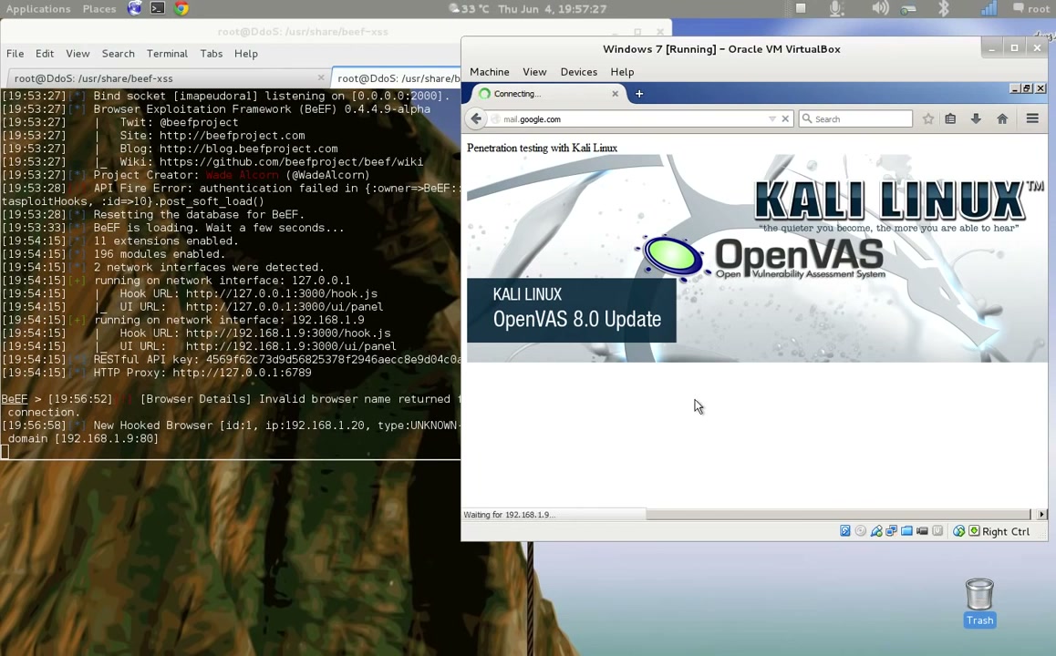Click the browser Search box

[x=855, y=119]
